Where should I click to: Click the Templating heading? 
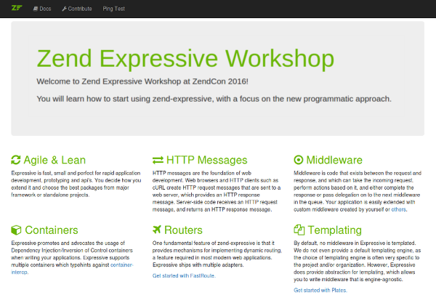(x=335, y=230)
